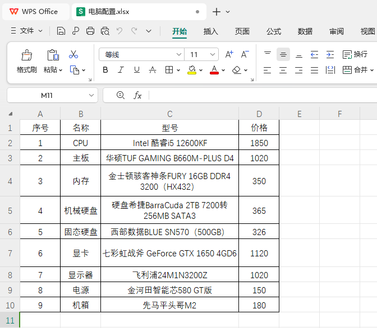Click the Cut scissors icon
The image size is (377, 328).
73,54
